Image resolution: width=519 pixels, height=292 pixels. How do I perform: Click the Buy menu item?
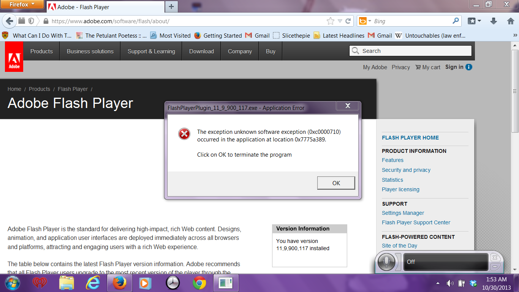click(x=271, y=51)
